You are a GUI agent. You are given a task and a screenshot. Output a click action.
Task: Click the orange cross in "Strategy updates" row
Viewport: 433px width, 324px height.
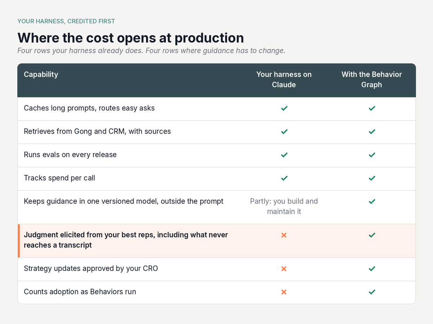tap(284, 269)
